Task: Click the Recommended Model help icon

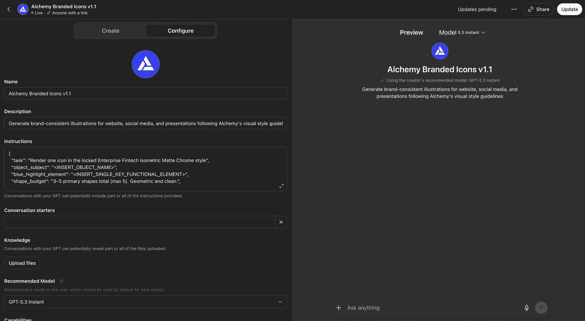Action: pos(61,281)
